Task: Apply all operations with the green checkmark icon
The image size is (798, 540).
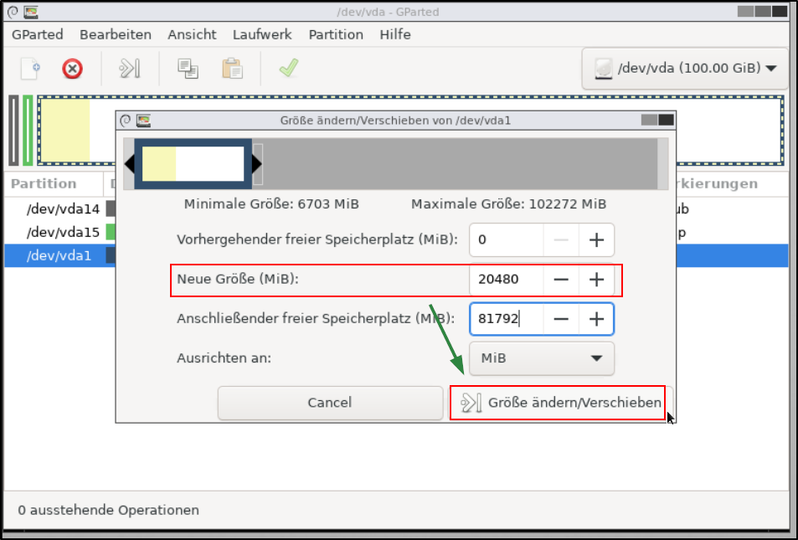Action: coord(289,69)
